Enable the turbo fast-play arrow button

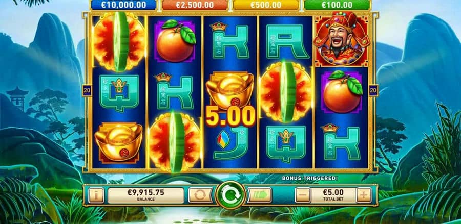tap(260, 195)
